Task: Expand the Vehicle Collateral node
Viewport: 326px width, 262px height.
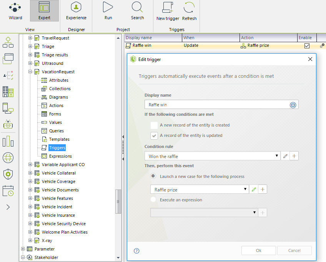Action: (x=30, y=173)
